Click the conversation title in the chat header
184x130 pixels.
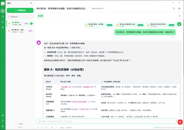[62, 9]
